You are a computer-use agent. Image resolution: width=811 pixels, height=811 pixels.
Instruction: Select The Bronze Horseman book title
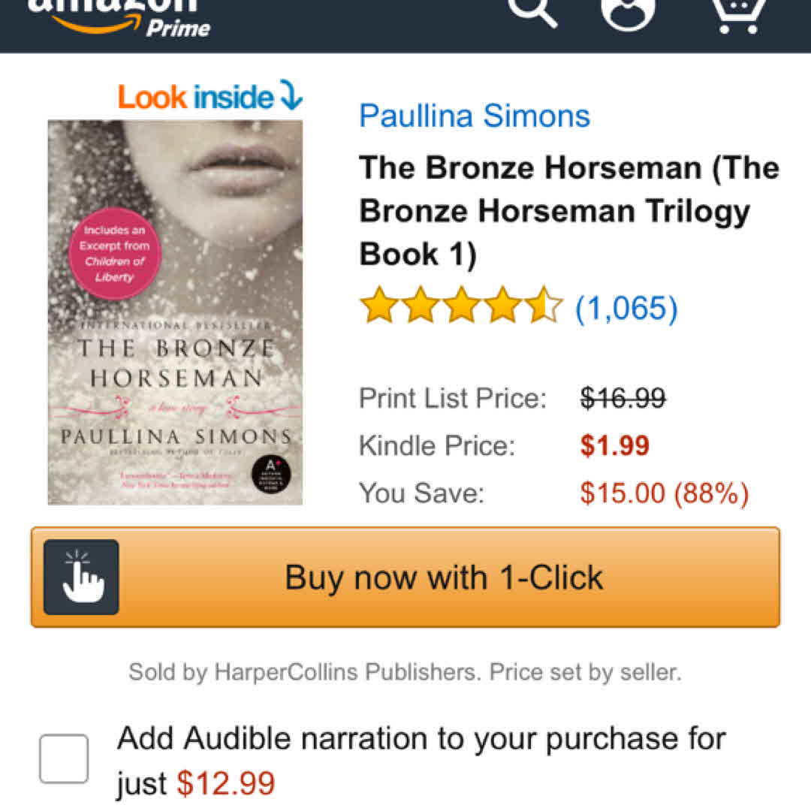568,211
